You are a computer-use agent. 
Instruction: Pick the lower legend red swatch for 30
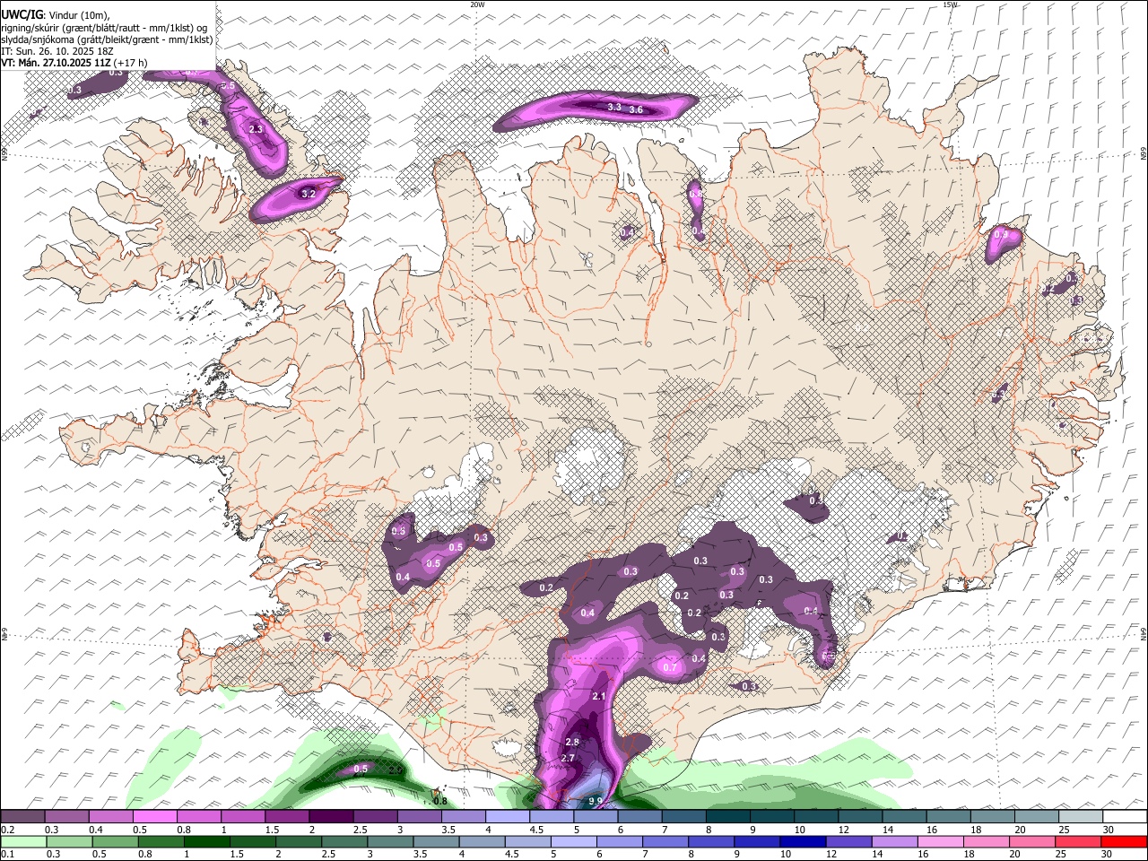point(1125,841)
